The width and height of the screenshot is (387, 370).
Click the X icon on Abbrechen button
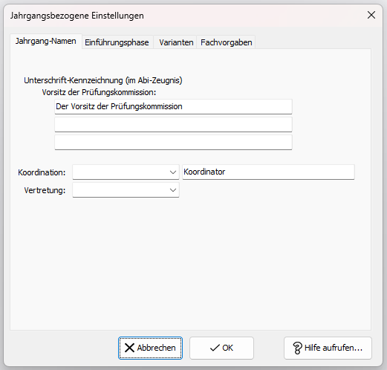(129, 348)
